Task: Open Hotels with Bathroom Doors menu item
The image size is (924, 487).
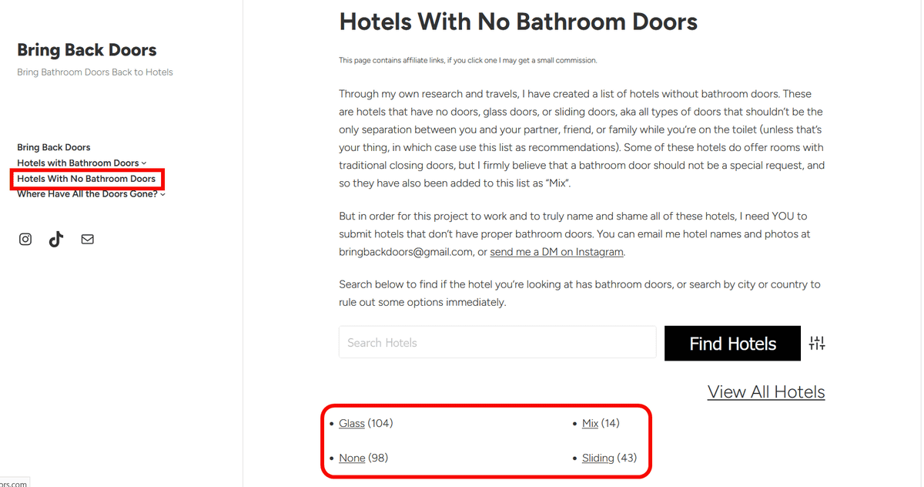Action: [x=78, y=163]
